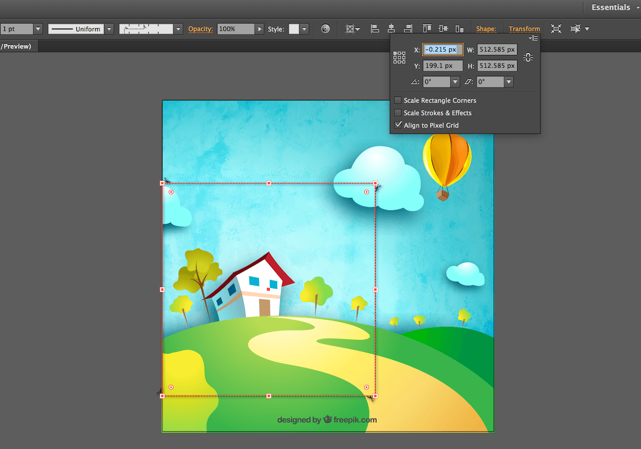Click the vertical align bottom icon

[459, 29]
